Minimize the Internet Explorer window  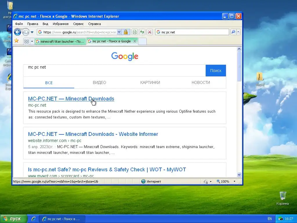pyautogui.click(x=225, y=16)
